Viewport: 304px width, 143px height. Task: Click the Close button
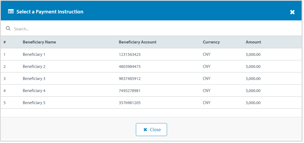click(x=151, y=130)
